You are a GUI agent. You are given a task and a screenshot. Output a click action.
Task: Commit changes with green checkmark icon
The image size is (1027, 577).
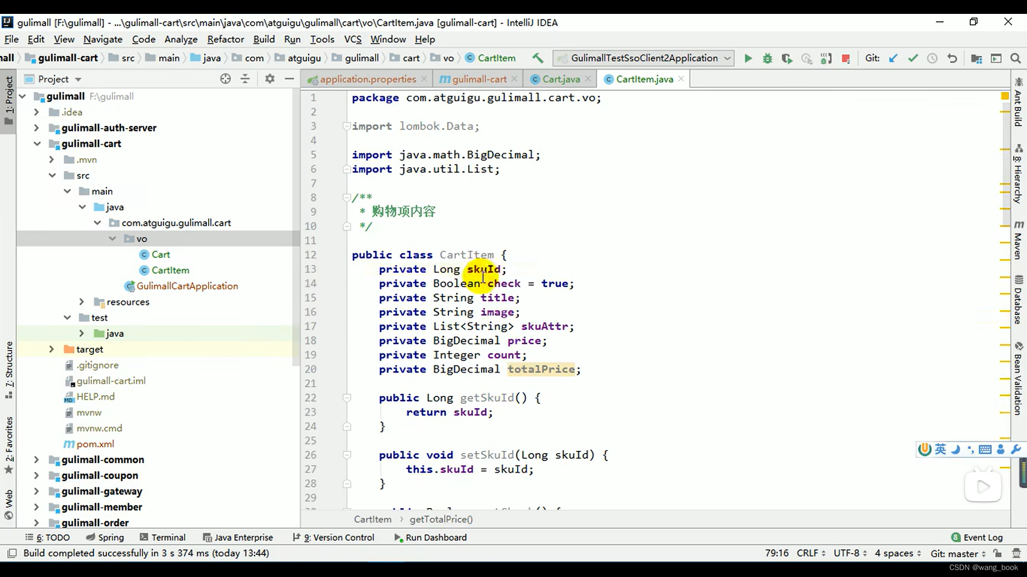(913, 58)
